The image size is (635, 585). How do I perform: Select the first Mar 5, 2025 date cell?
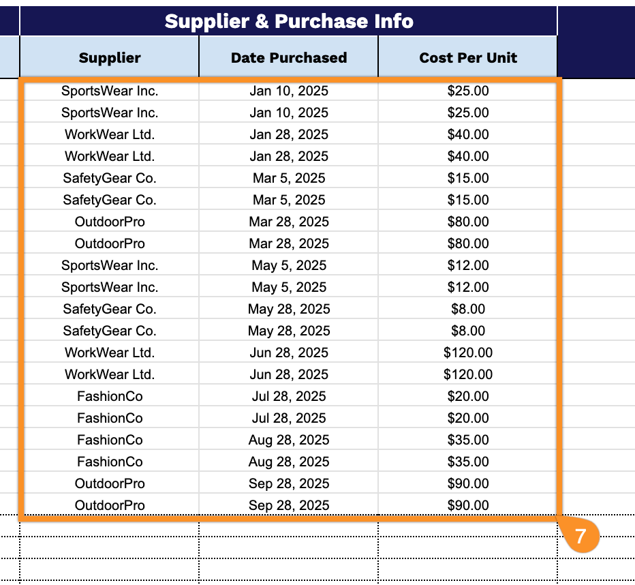point(289,178)
